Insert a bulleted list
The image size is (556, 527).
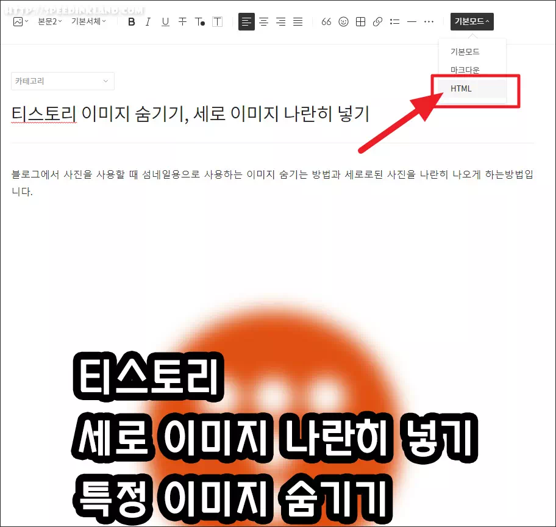394,21
